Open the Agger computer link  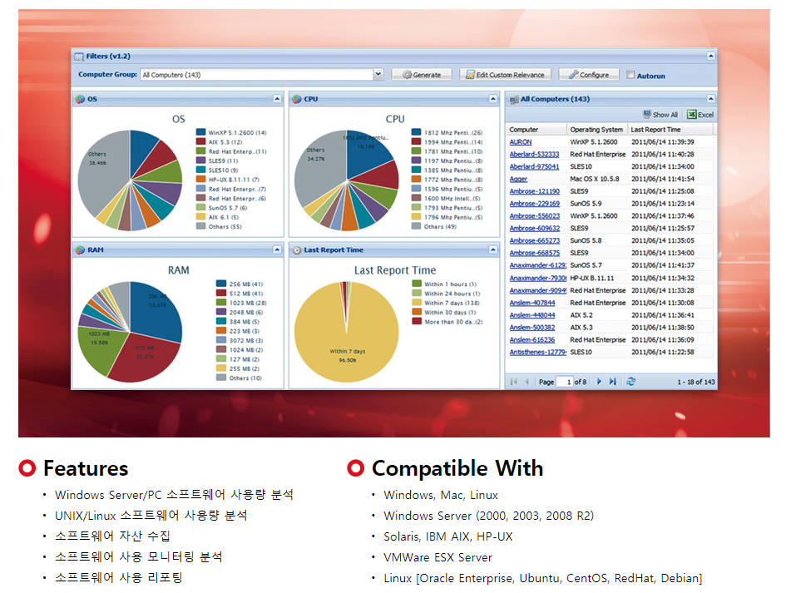coord(518,179)
